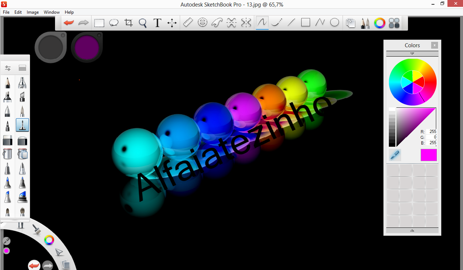
Task: Select the Flood Fill All Layers bucket
Action: click(x=22, y=154)
